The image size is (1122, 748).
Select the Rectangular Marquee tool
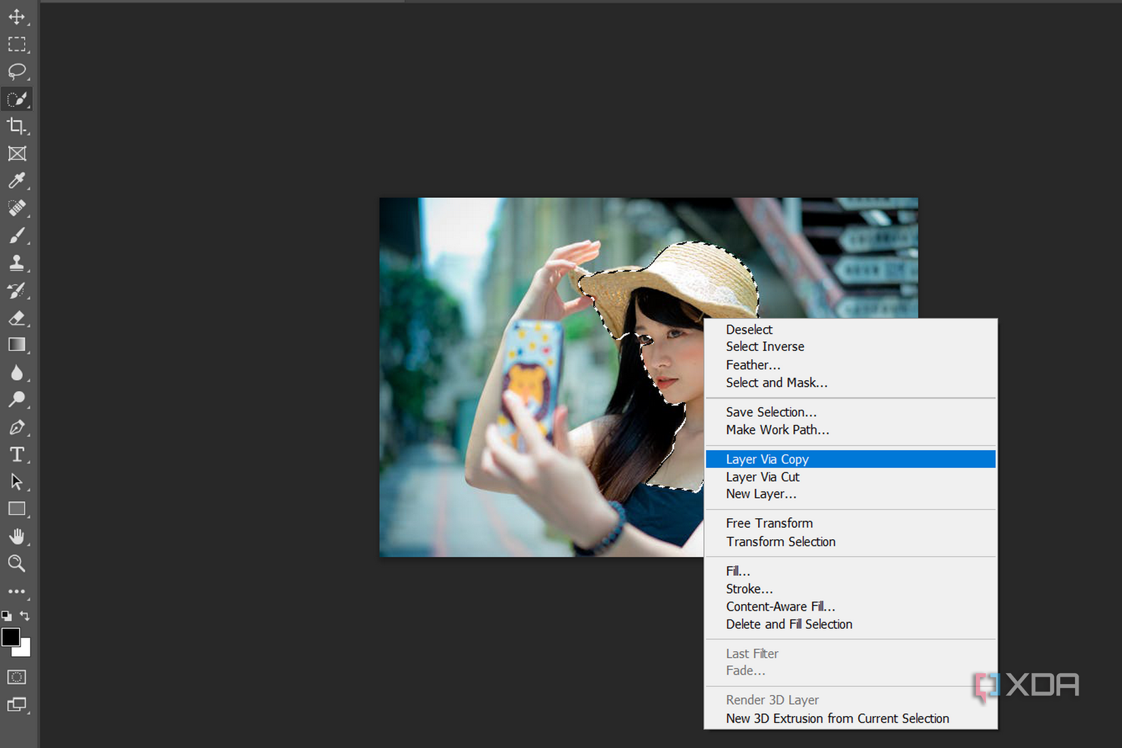tap(17, 45)
